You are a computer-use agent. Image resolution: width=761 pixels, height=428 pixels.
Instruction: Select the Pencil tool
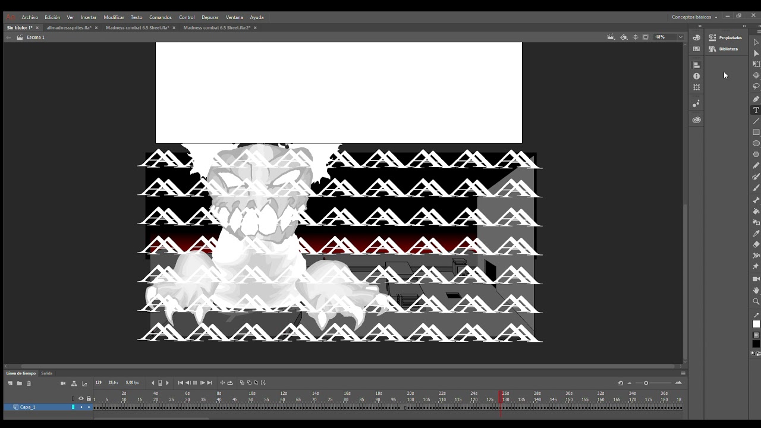[x=756, y=166]
